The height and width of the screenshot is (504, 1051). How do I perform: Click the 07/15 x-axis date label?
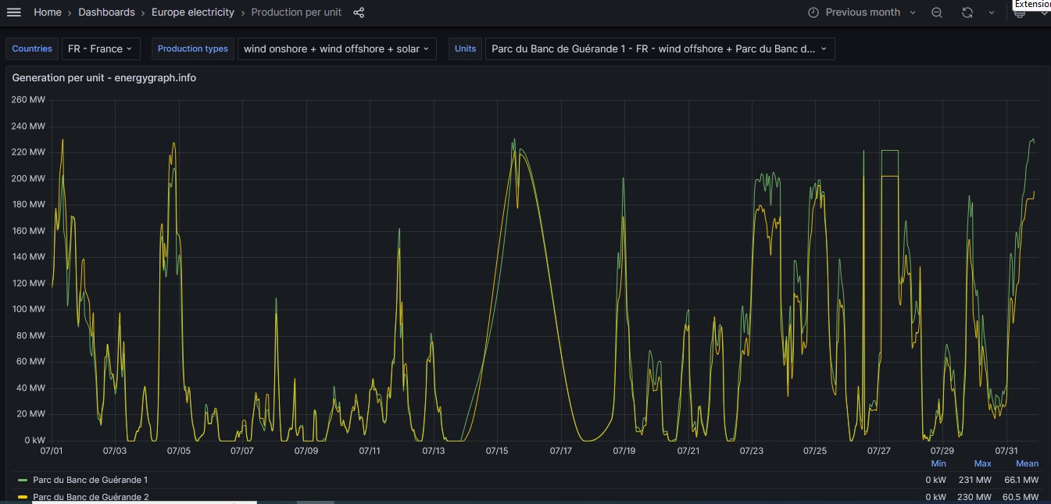click(497, 451)
